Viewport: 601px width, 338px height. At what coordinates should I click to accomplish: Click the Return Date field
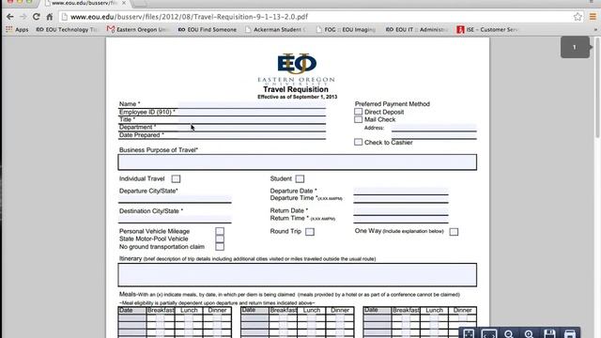point(401,210)
